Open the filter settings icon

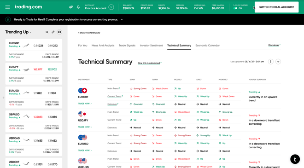tap(278, 62)
